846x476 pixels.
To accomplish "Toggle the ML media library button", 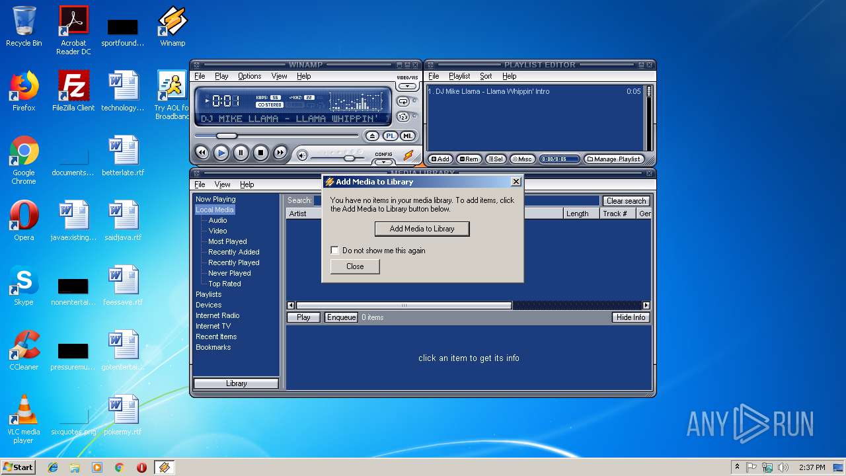I will click(x=408, y=136).
